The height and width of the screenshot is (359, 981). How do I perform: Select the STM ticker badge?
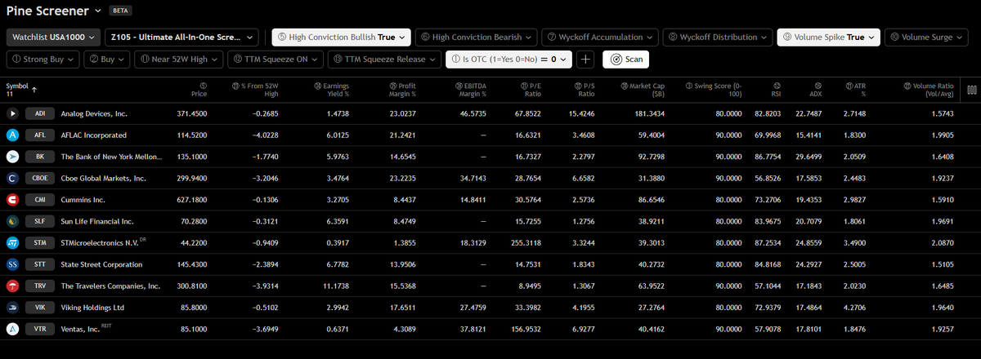(40, 242)
